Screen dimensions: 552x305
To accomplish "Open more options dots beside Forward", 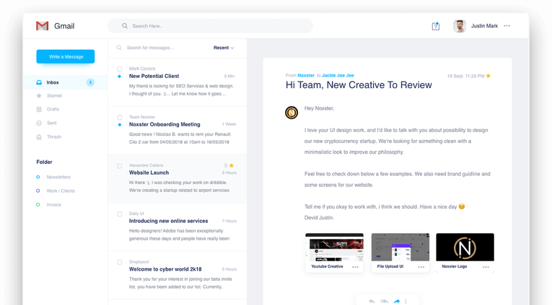I will pos(406,301).
